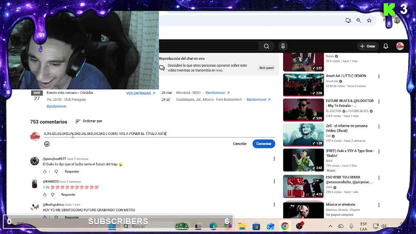
Task: Open options for FUTURE BEATS Bby Te Extraño
Action: [x=379, y=101]
